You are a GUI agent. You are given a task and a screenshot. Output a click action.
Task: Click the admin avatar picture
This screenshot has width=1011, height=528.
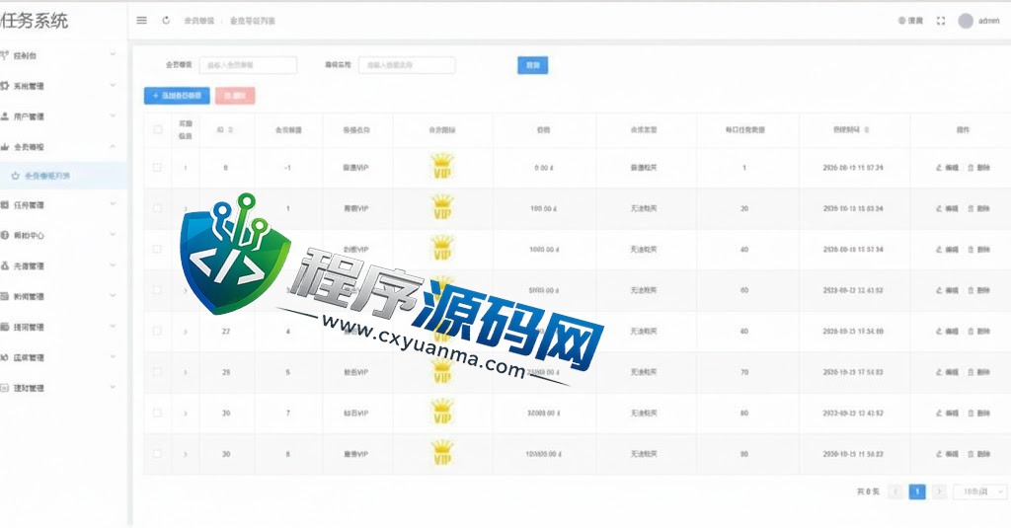pos(966,21)
